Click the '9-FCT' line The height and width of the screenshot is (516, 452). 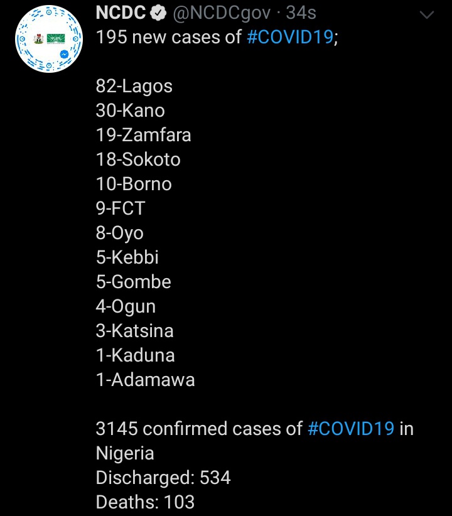point(120,208)
